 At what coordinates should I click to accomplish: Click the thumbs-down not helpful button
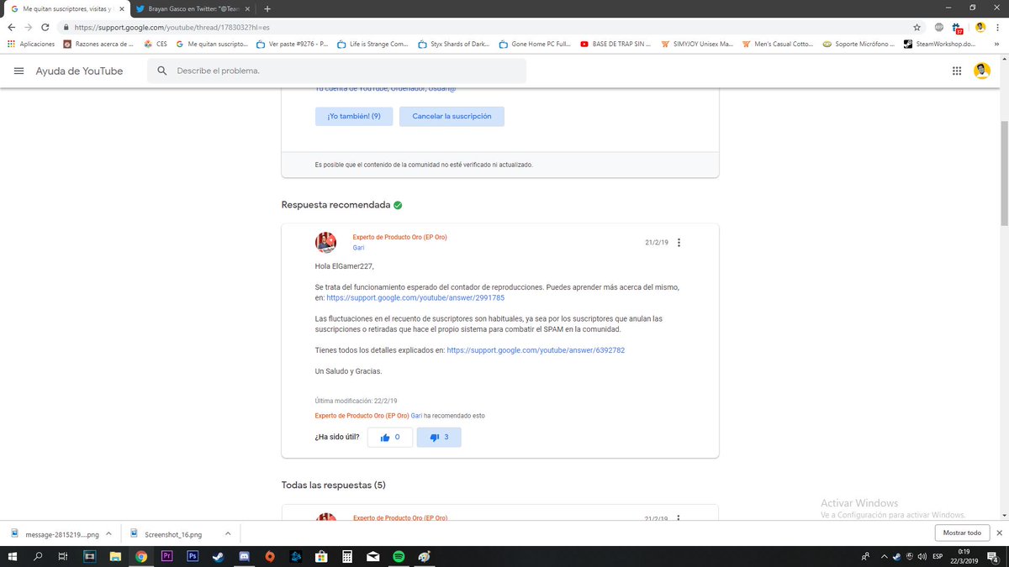[439, 437]
